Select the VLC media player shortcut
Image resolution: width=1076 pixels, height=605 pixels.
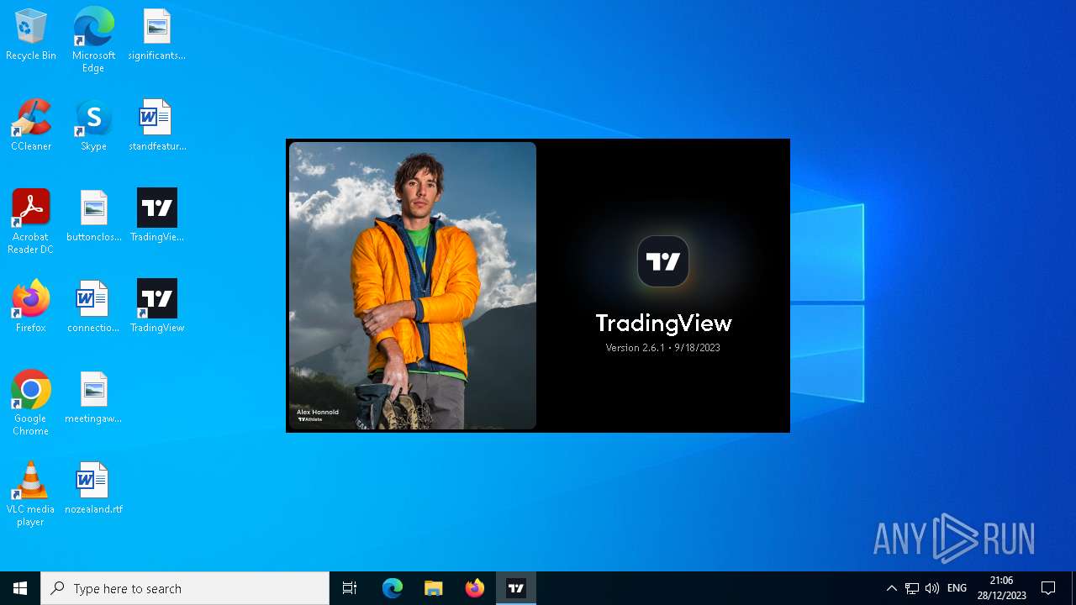31,493
